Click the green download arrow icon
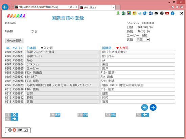Screen dimensions: 186x139 (118, 13)
